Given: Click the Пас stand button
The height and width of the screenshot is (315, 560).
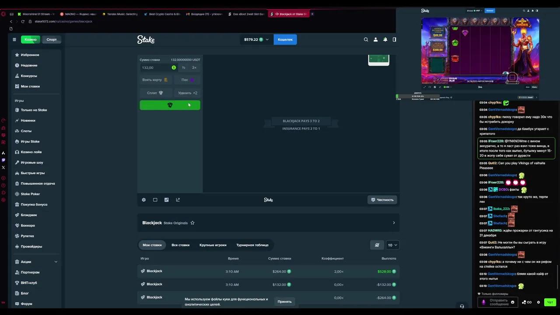Looking at the screenshot, I should click(x=187, y=80).
